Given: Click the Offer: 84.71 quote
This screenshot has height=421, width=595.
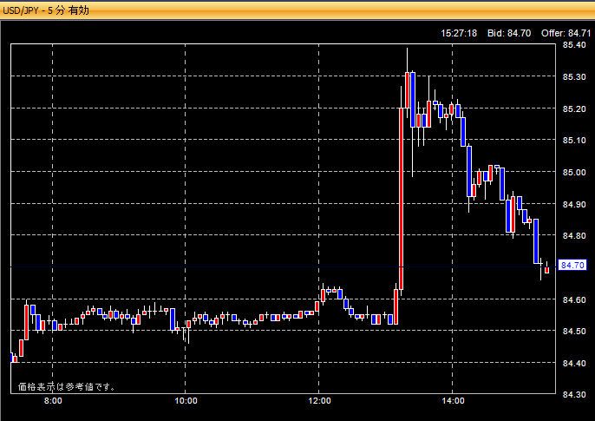Looking at the screenshot, I should [566, 33].
